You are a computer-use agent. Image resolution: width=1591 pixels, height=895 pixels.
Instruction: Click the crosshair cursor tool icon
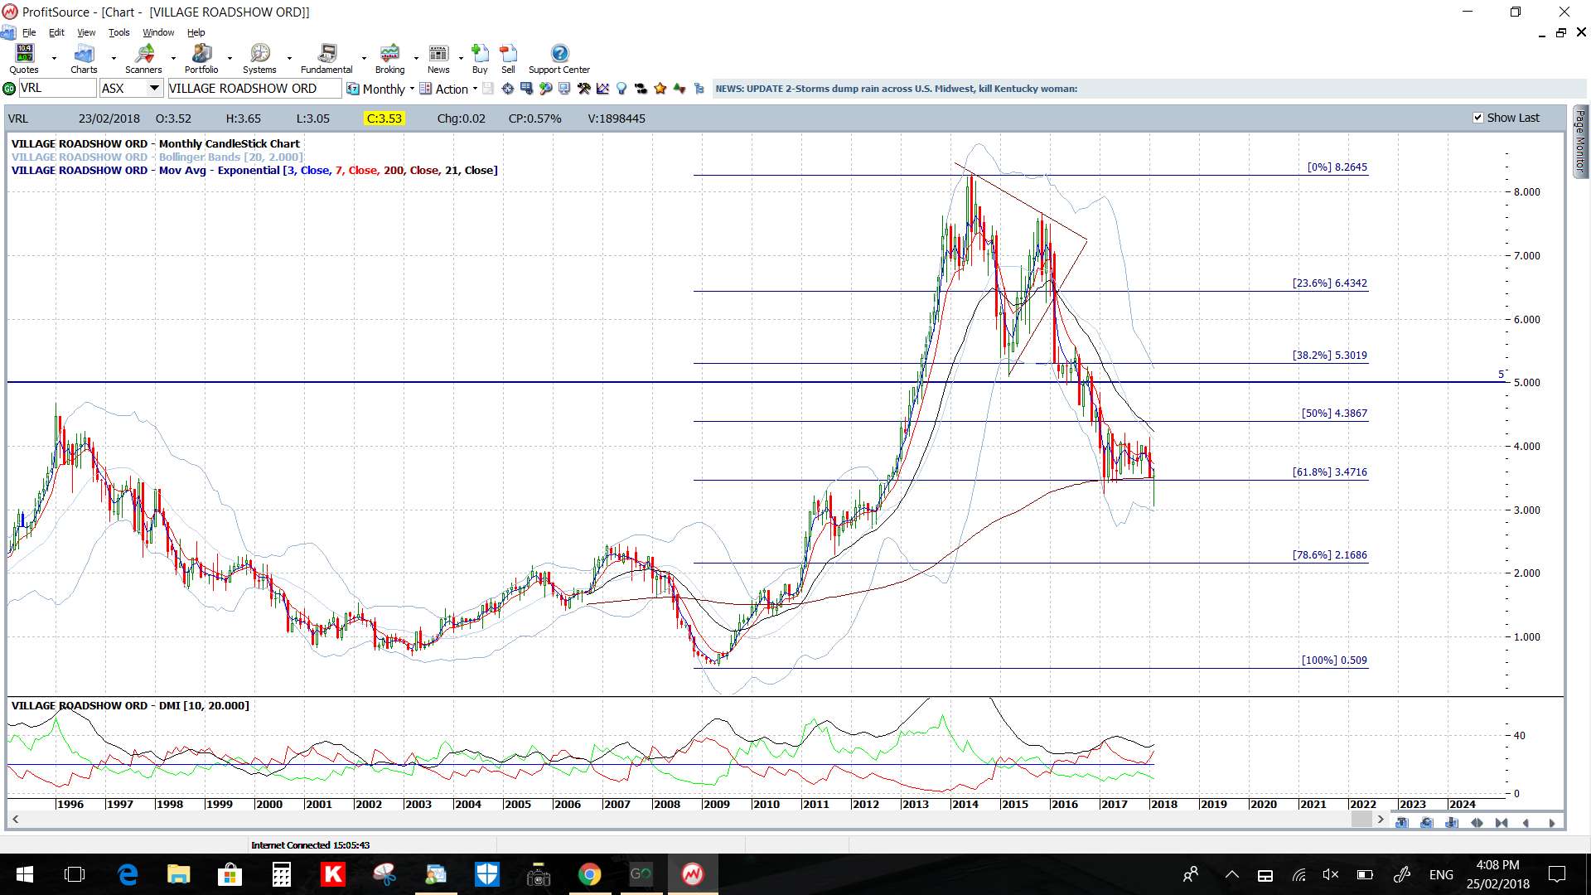point(507,89)
